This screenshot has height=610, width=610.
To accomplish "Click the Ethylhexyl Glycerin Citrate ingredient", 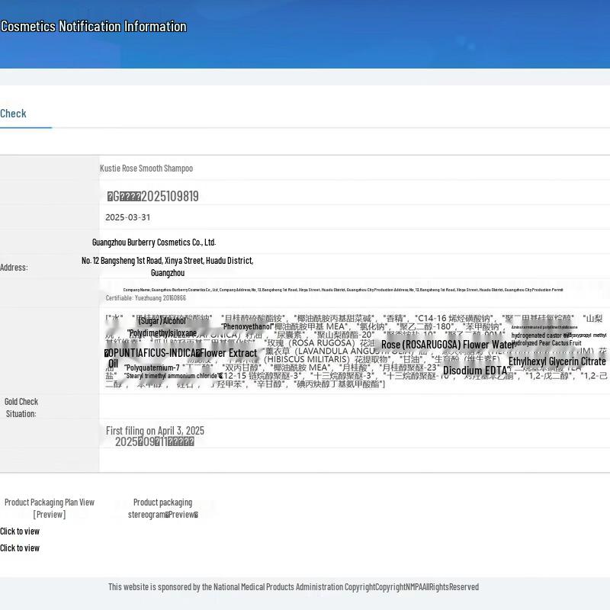I will (557, 361).
